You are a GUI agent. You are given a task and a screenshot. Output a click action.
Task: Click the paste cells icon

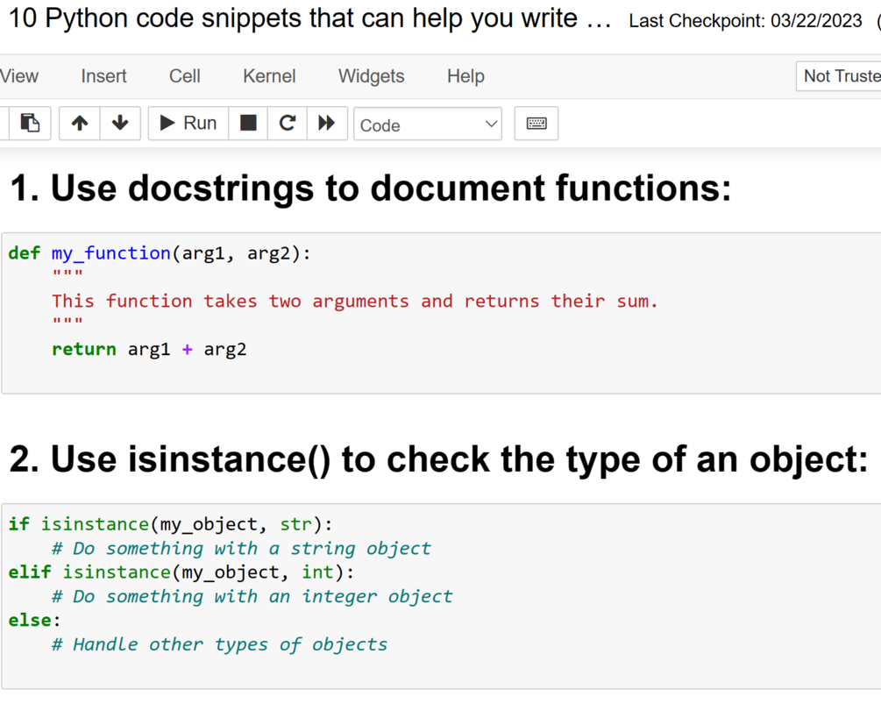29,124
